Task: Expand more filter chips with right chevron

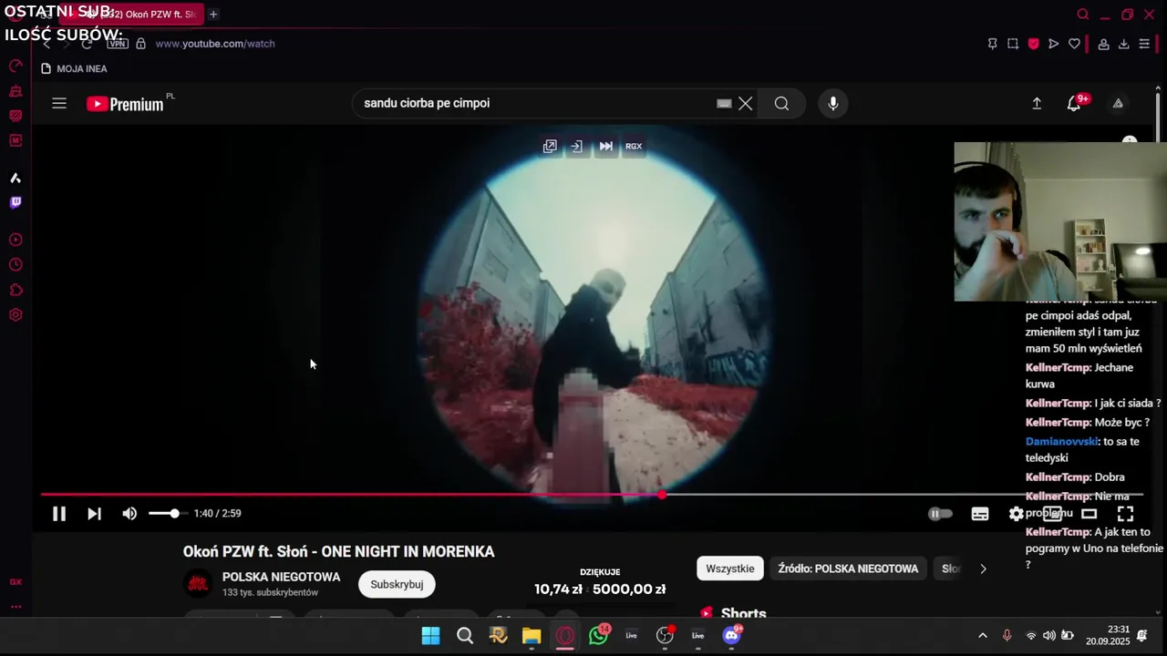Action: pyautogui.click(x=983, y=569)
